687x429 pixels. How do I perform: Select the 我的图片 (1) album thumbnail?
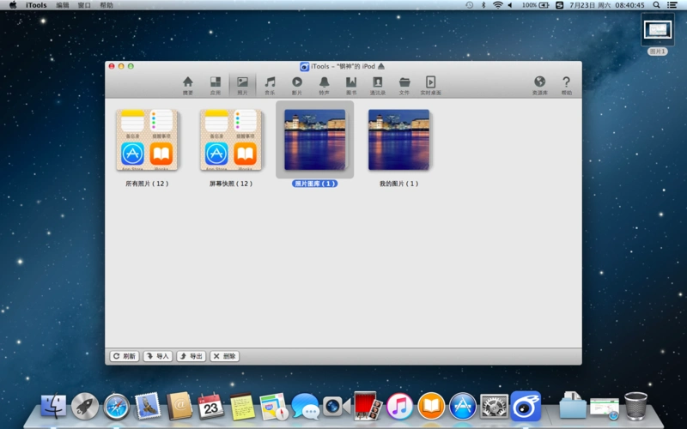[x=399, y=140]
